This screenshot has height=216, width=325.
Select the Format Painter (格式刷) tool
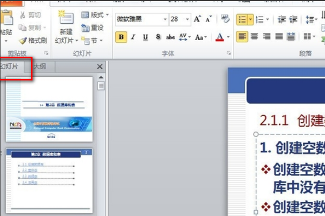32,40
